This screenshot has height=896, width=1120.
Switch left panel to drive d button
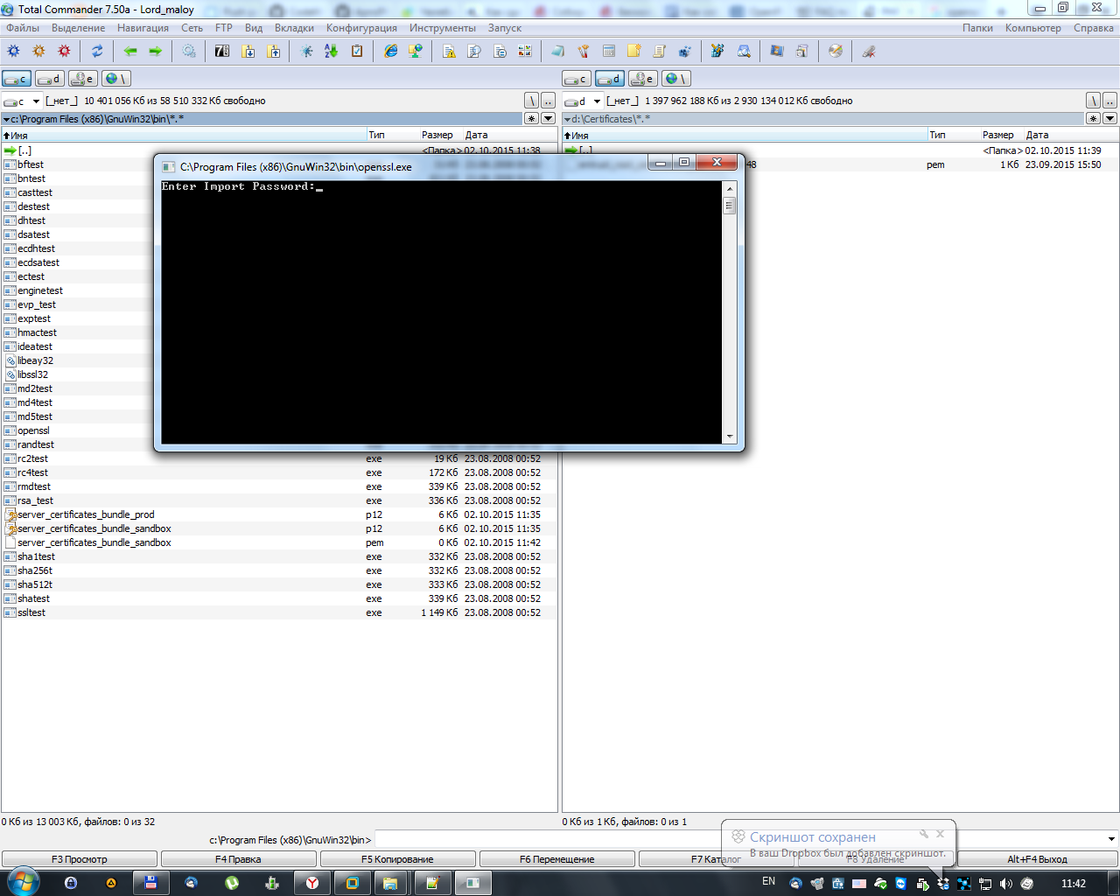point(50,79)
